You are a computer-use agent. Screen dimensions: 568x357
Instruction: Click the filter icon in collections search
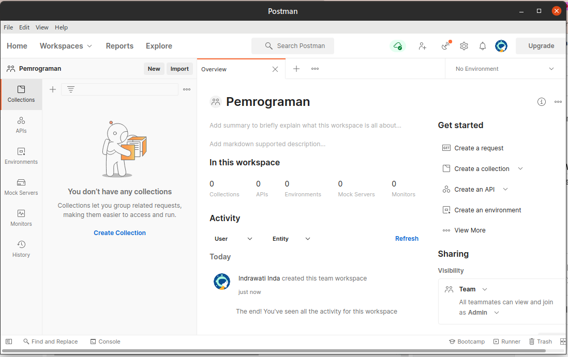click(x=71, y=89)
